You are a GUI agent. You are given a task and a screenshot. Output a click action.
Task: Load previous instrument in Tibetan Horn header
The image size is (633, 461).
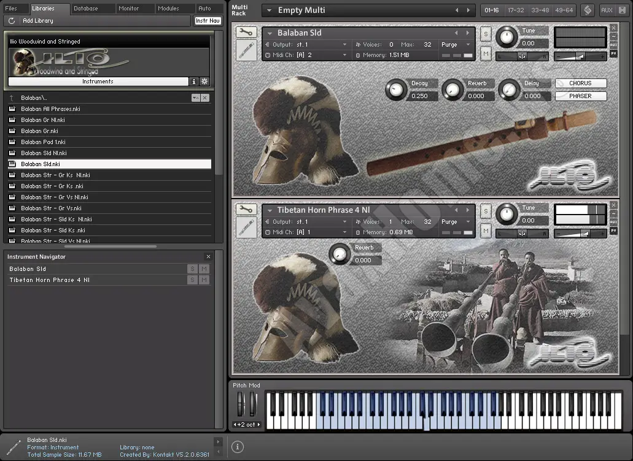click(457, 210)
